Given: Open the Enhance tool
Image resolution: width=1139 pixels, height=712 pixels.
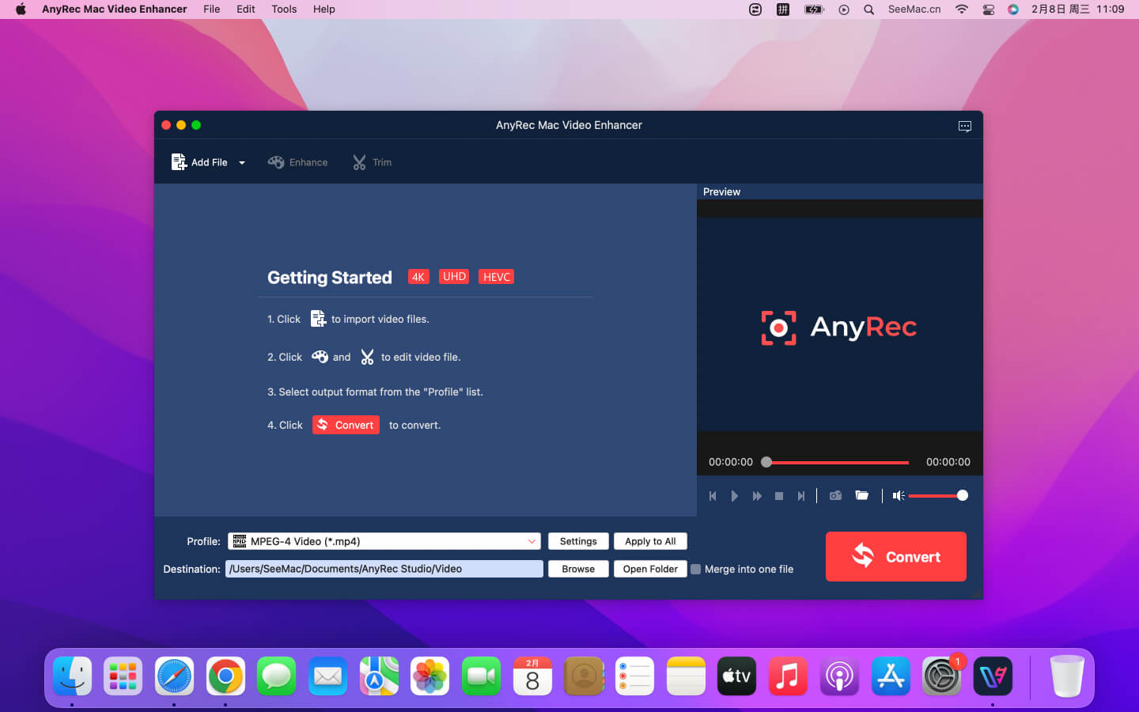Looking at the screenshot, I should tap(298, 162).
